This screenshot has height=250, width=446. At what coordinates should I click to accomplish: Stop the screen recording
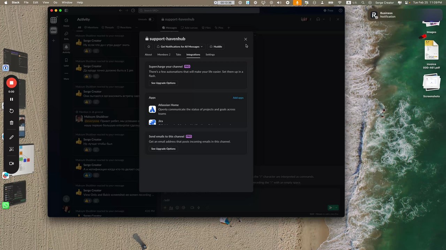coord(11,83)
